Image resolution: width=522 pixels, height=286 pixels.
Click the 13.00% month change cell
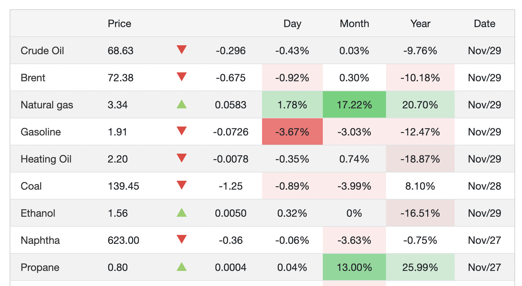[354, 267]
